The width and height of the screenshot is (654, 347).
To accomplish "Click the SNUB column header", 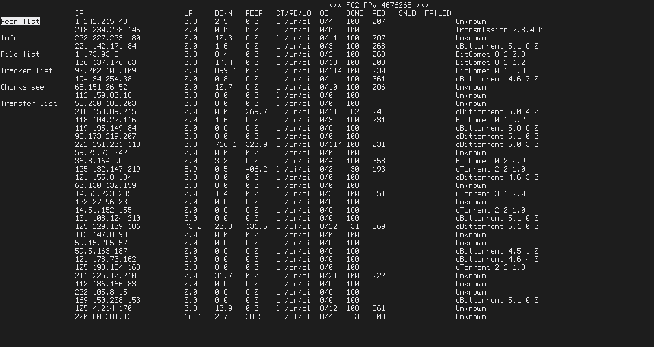I will pos(407,13).
